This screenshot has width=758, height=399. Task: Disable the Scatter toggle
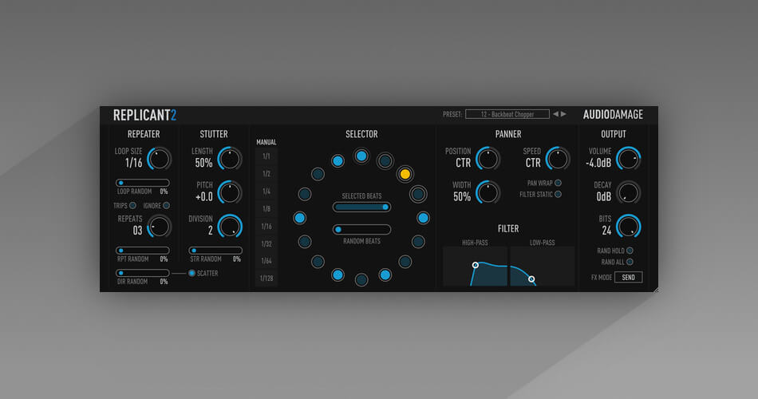192,273
